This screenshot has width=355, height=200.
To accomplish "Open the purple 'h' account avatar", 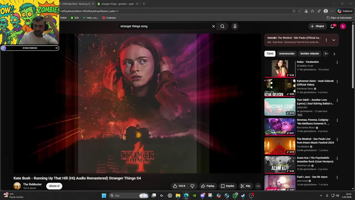I will (343, 26).
